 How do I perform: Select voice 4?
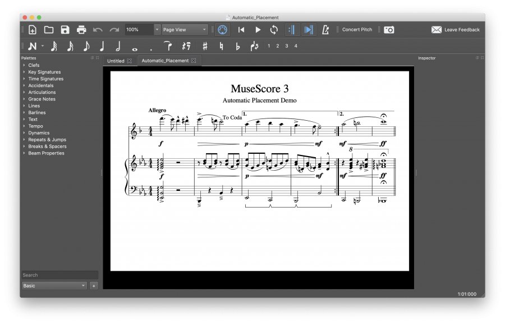coord(296,46)
